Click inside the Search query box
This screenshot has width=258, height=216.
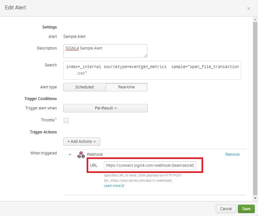coord(152,70)
